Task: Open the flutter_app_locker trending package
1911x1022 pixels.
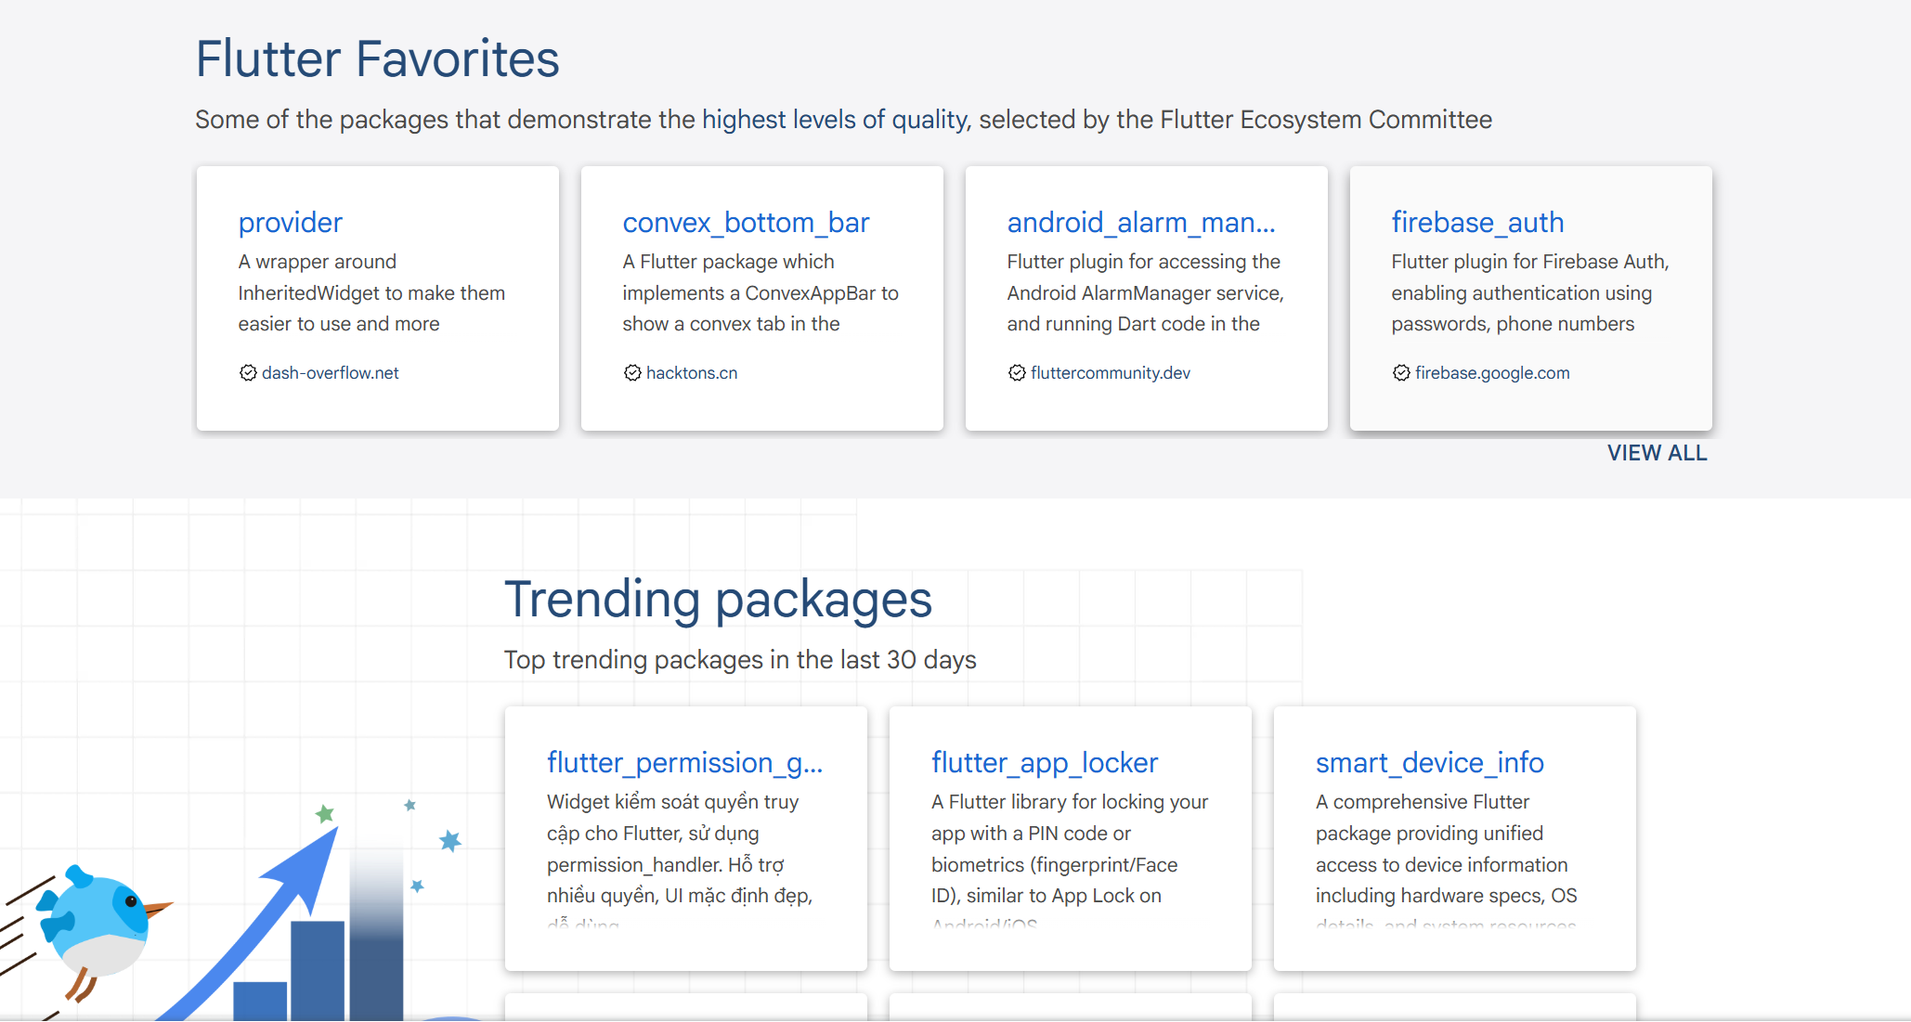Action: coord(1044,763)
